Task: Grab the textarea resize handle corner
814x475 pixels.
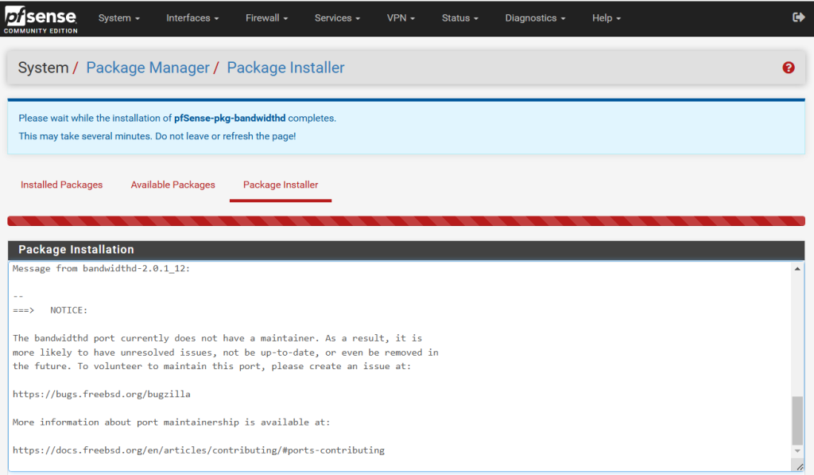Action: click(800, 467)
